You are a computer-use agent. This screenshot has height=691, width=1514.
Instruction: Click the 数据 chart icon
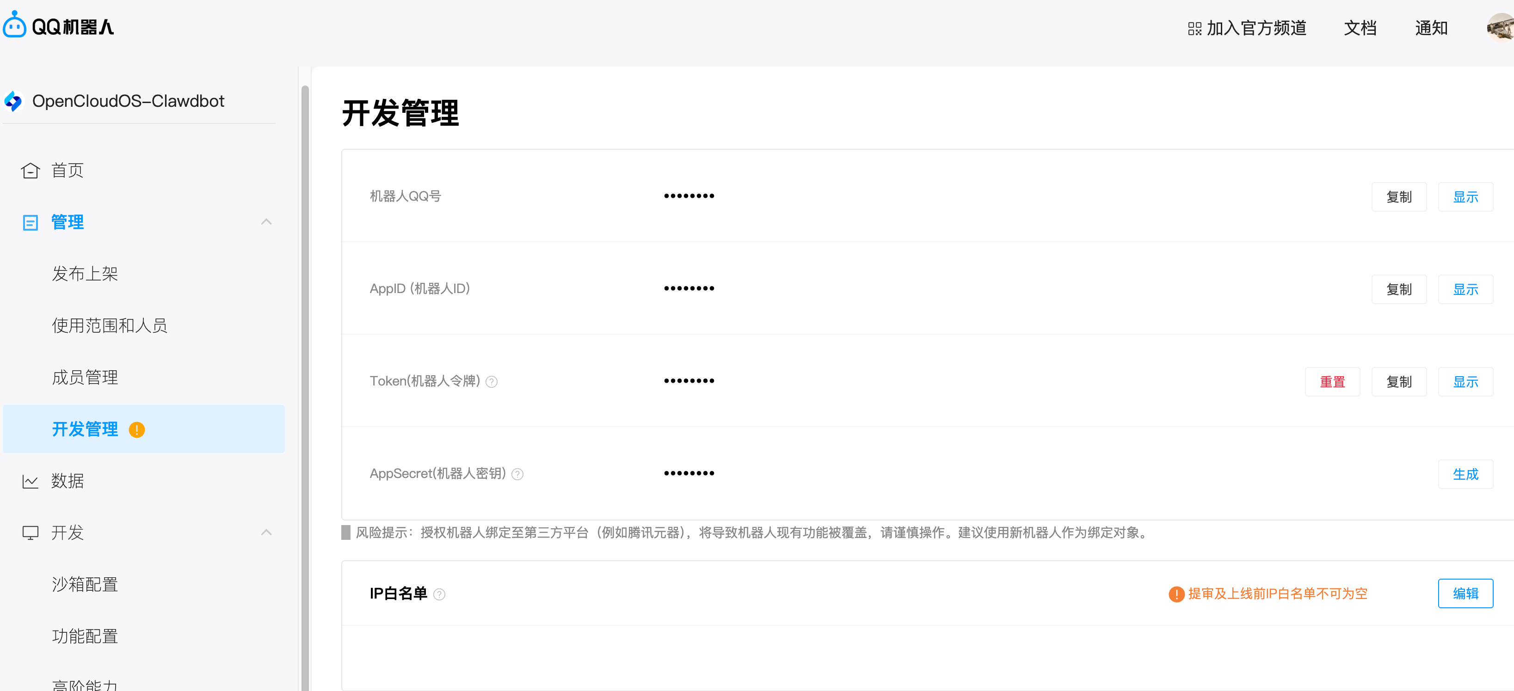[x=30, y=481]
